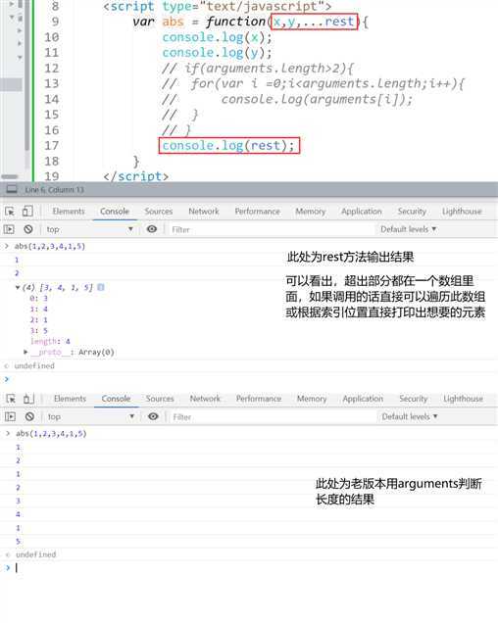498x623 pixels.
Task: Show console sidebar in upper DevTools
Action: 9,229
